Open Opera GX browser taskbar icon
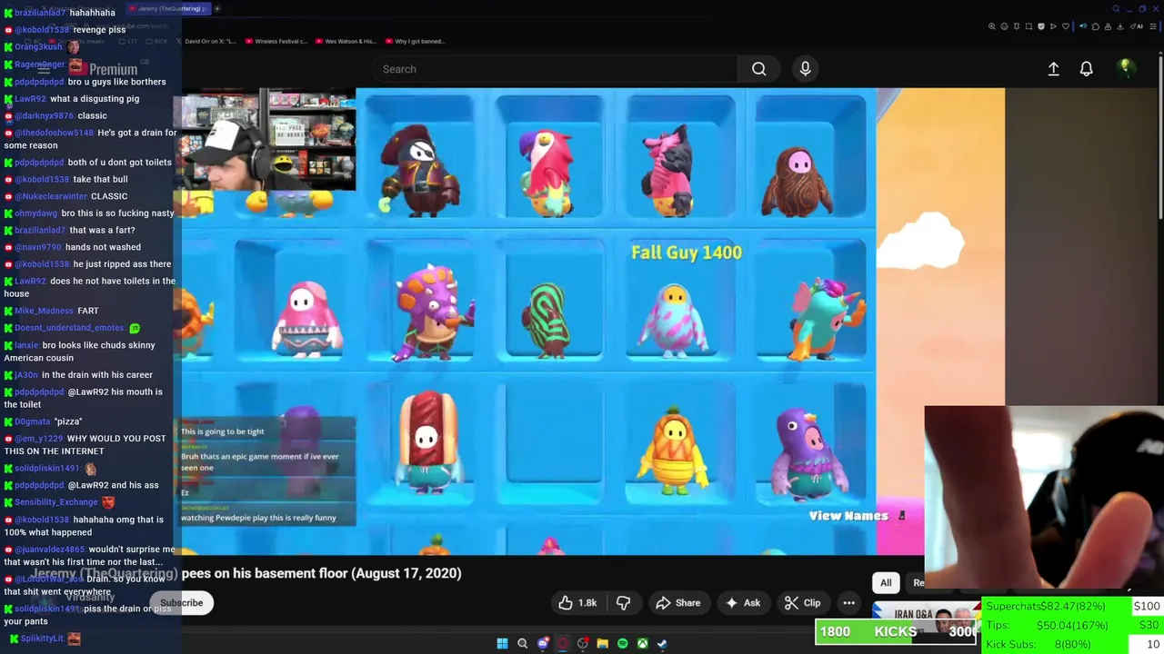The height and width of the screenshot is (654, 1164). [x=562, y=643]
